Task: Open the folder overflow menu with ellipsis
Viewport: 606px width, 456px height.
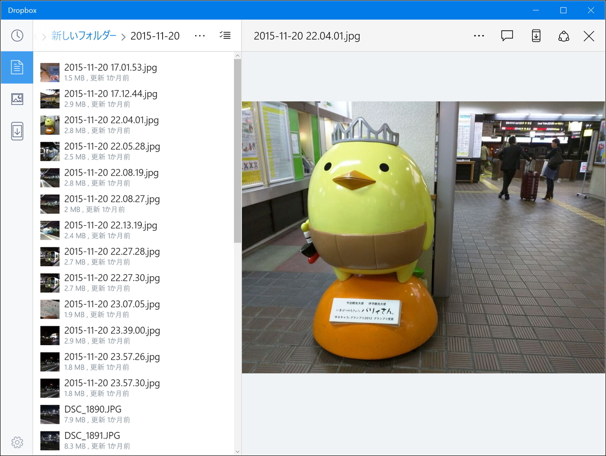Action: (x=199, y=35)
